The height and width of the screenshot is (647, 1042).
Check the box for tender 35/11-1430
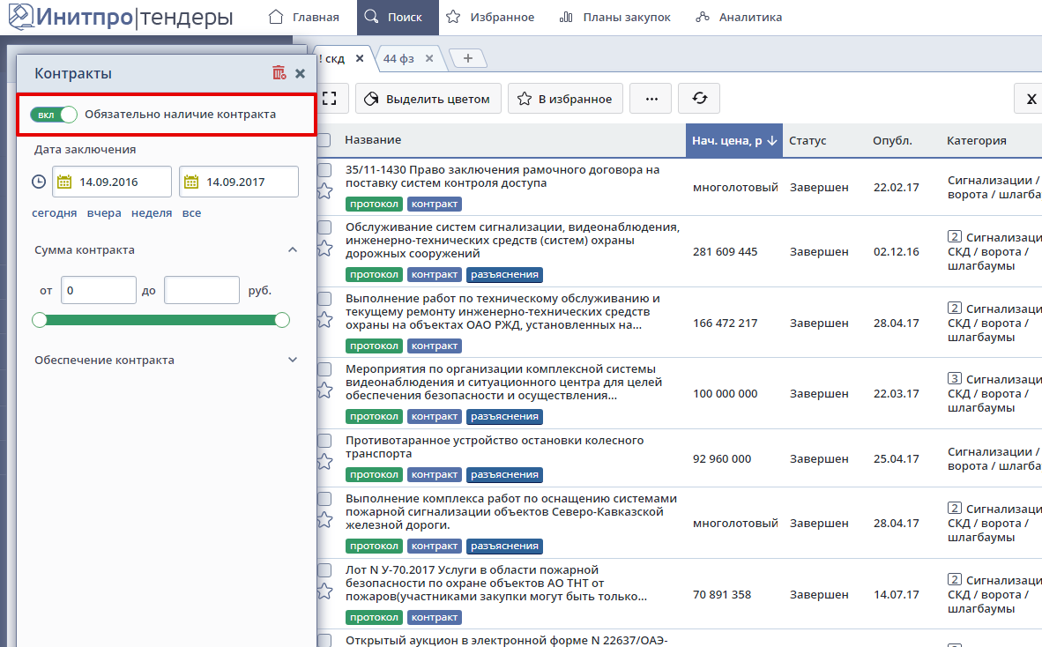point(324,170)
